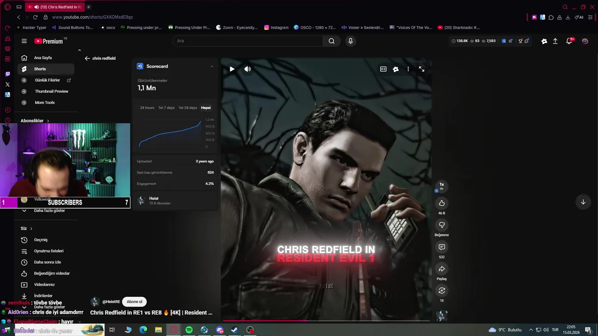Open the Sharknado bookmark
Viewport: 598px width, 336px height.
pyautogui.click(x=459, y=28)
